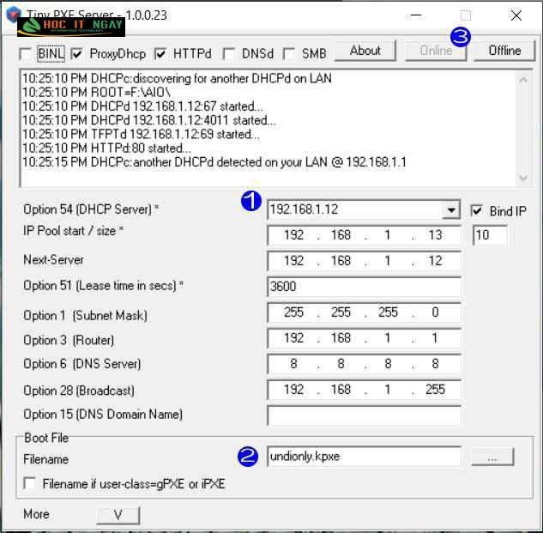Click the 'IP Pool start / size' label
The width and height of the screenshot is (543, 533).
(x=74, y=231)
